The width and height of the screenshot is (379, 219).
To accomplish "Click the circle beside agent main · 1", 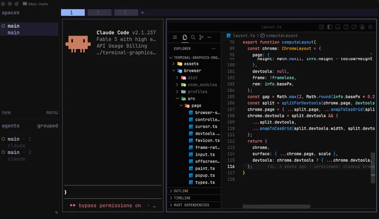I will (3, 139).
